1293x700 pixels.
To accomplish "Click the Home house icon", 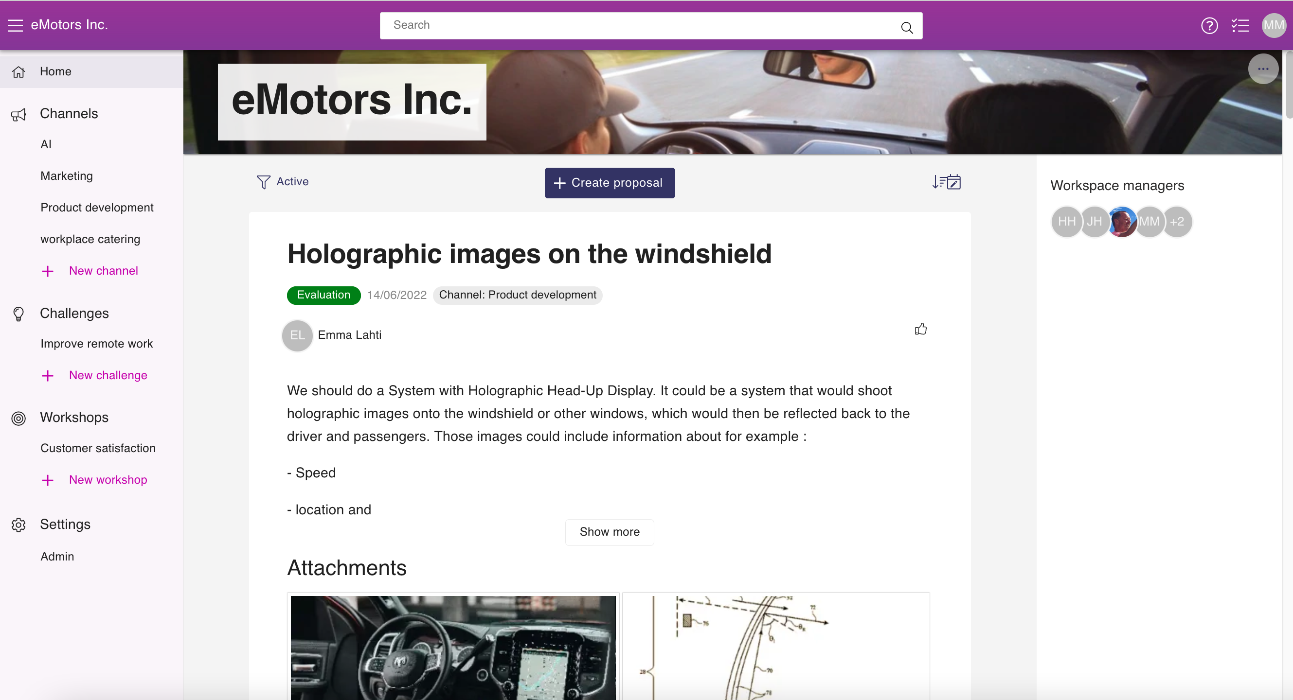I will (18, 72).
